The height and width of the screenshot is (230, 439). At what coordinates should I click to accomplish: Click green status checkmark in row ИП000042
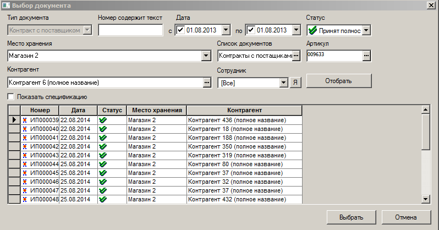point(103,146)
